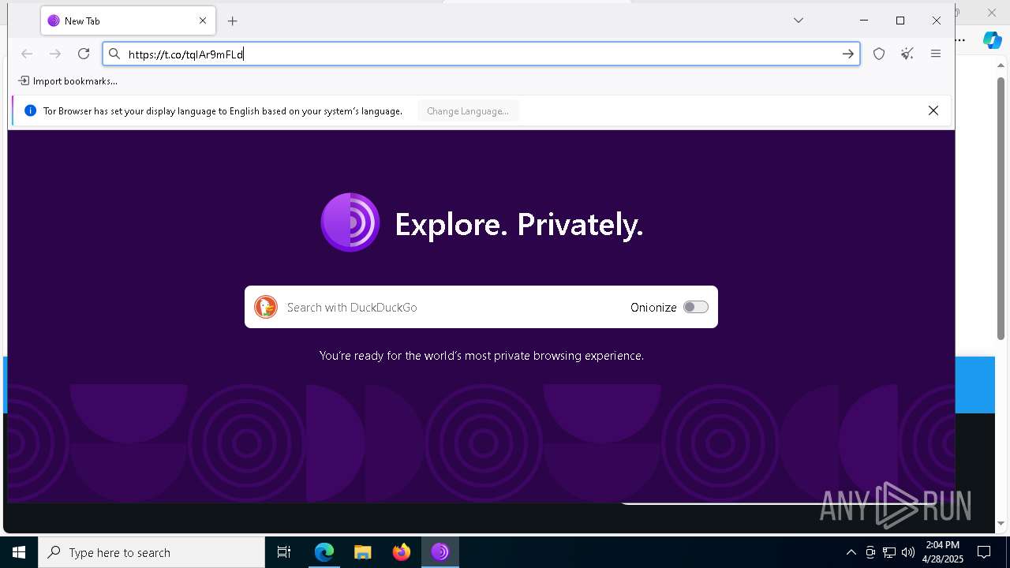
Task: Click the New Identity broom icon
Action: tap(907, 54)
